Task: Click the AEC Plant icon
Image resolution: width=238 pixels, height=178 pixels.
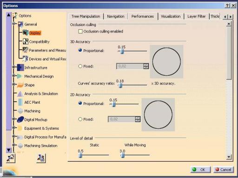Action: tap(20, 102)
